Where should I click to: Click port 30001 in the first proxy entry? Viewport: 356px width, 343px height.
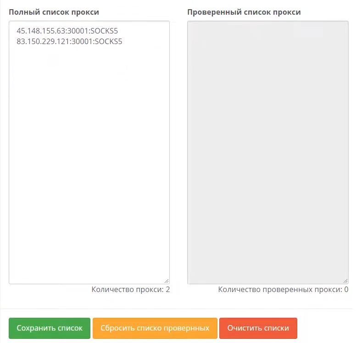pos(78,31)
